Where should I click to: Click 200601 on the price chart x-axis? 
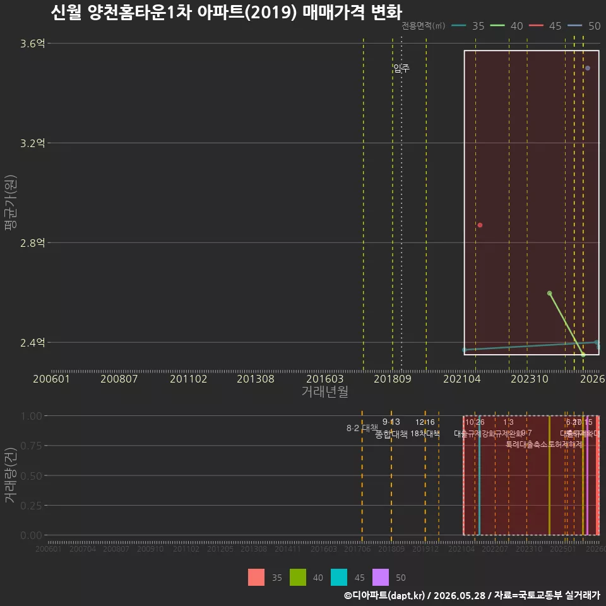[51, 379]
